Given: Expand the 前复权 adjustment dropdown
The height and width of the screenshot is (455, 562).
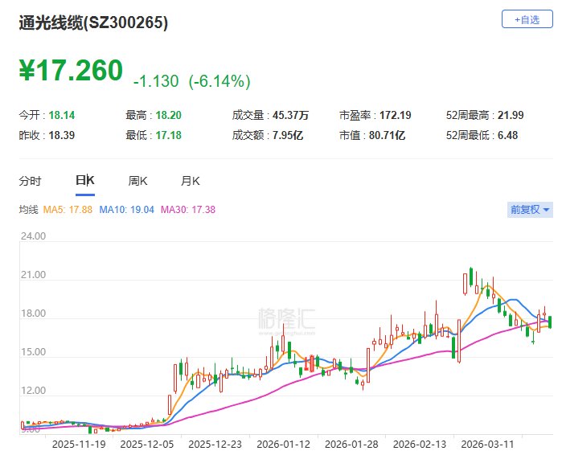Looking at the screenshot, I should [530, 210].
